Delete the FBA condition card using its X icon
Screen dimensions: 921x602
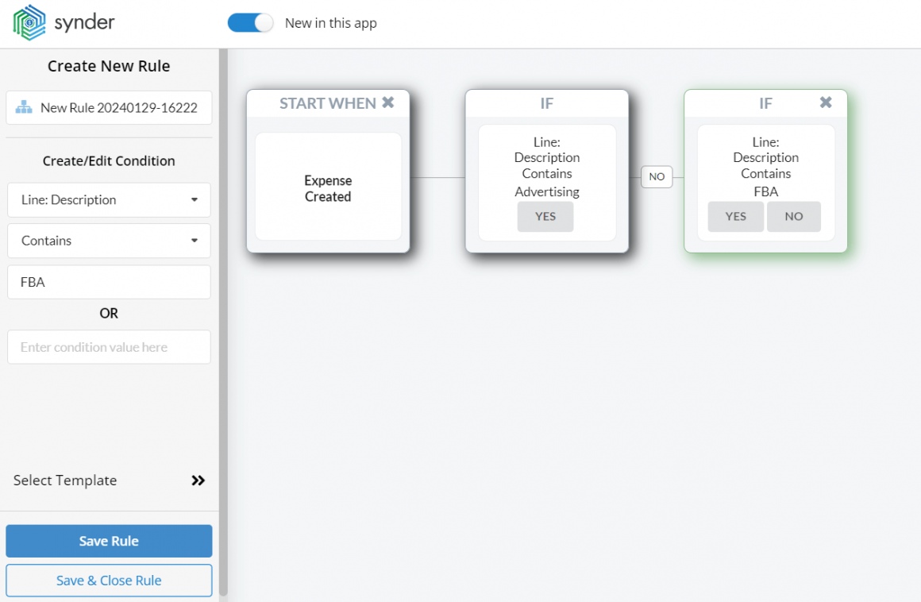(x=825, y=102)
